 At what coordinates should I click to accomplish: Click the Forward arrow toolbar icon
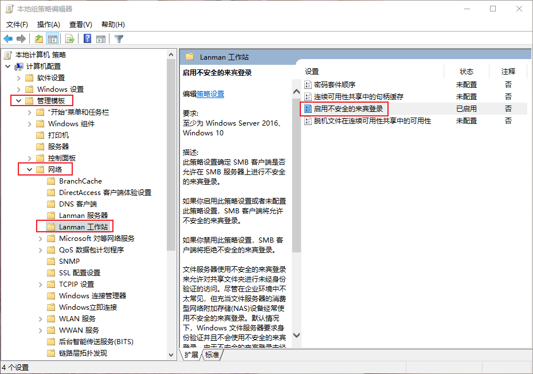21,39
